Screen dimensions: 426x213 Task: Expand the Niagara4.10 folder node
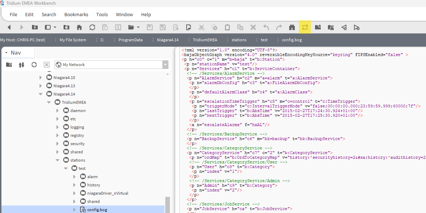pyautogui.click(x=41, y=78)
